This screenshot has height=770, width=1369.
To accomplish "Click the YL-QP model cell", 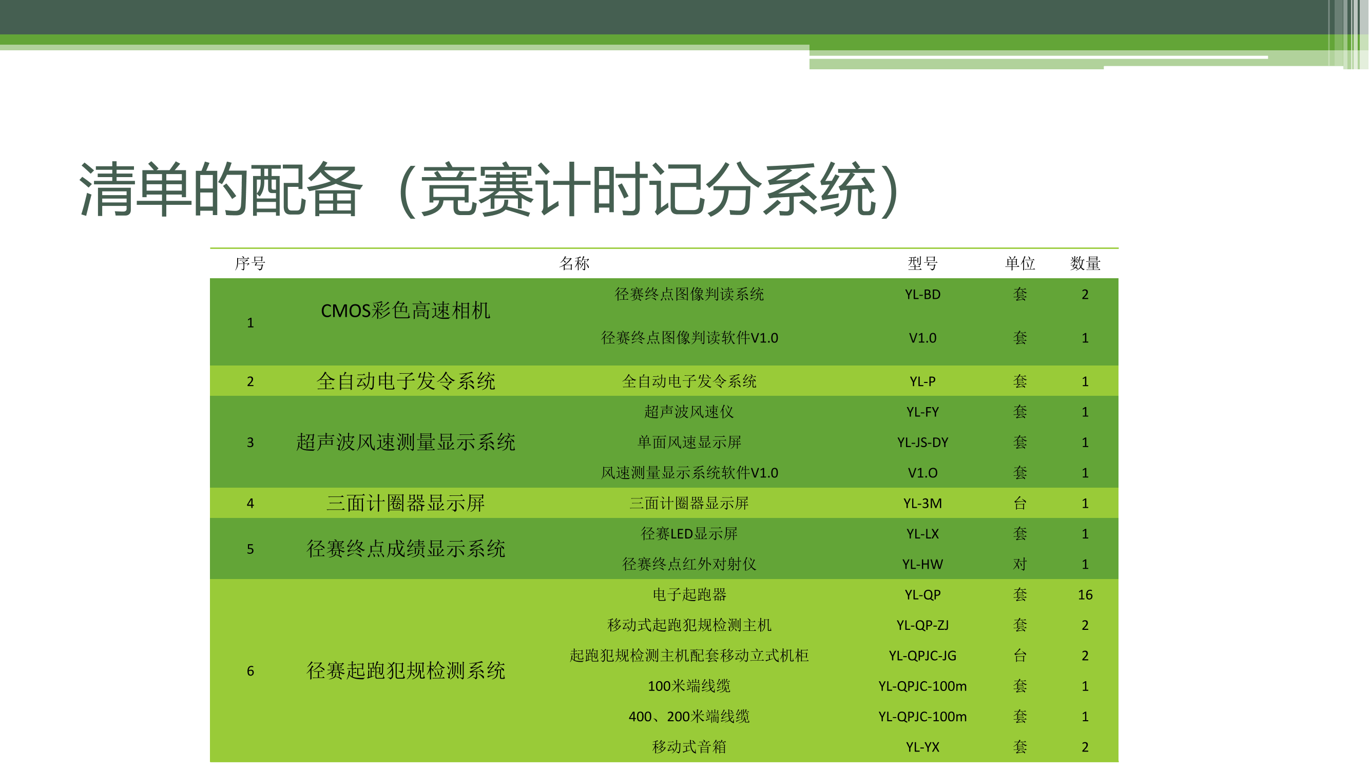I will [922, 594].
